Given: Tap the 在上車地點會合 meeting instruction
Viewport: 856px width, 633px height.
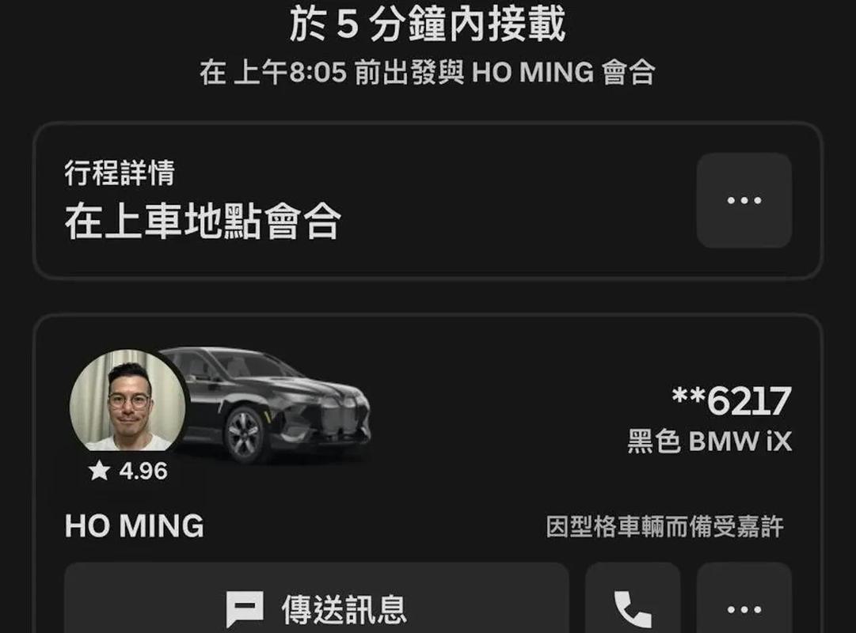Looking at the screenshot, I should [203, 221].
